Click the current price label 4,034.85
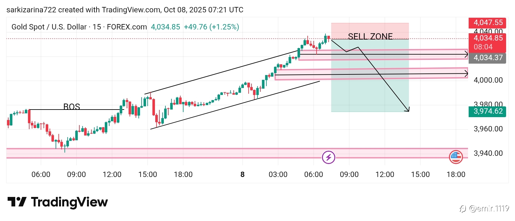The height and width of the screenshot is (221, 515). 487,38
